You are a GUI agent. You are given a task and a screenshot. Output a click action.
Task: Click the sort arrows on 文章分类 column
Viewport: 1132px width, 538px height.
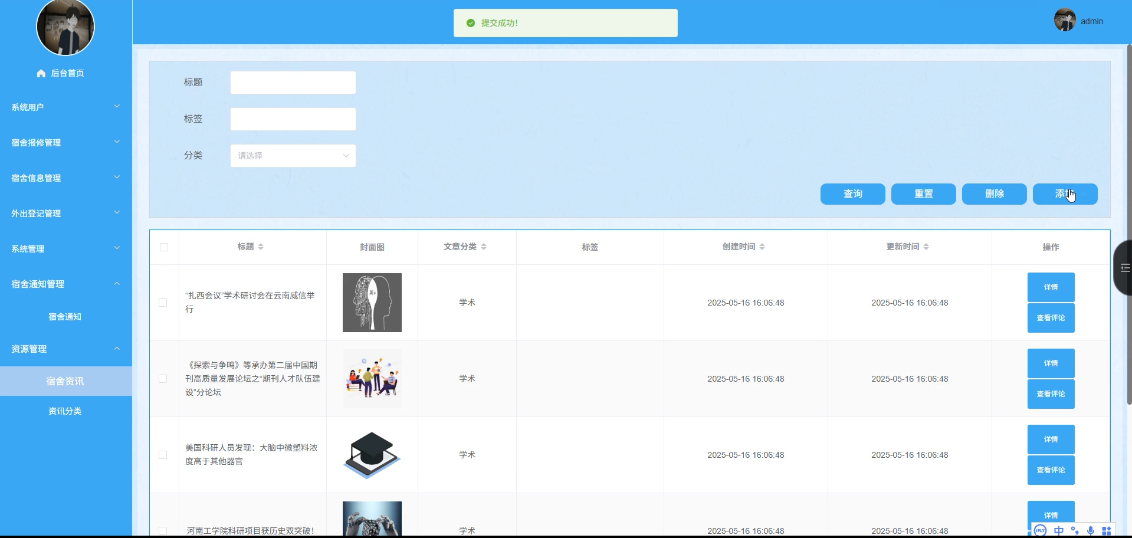(484, 247)
